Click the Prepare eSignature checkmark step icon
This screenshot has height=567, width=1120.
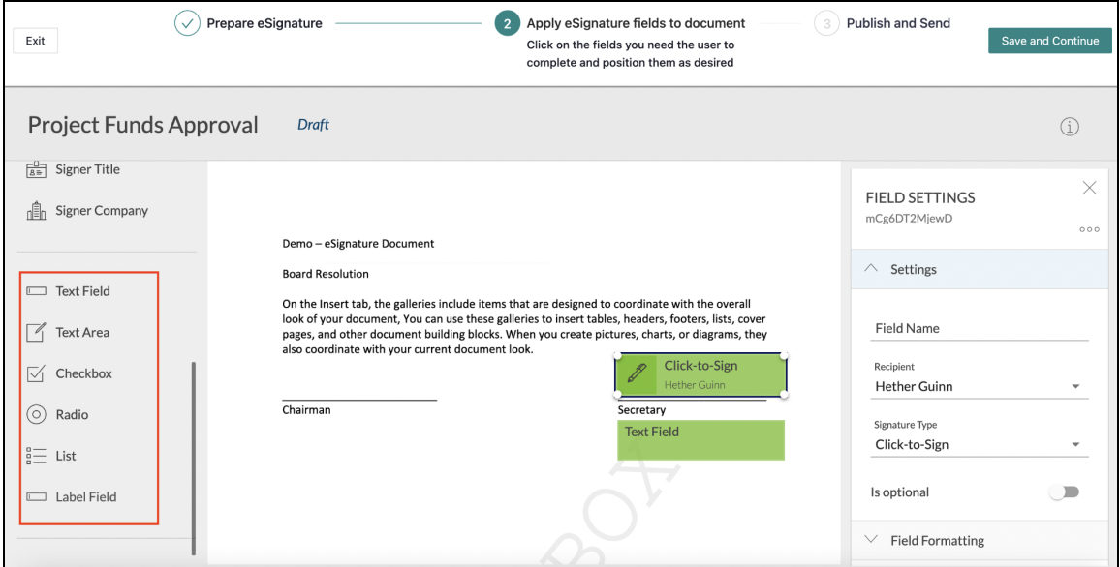187,23
